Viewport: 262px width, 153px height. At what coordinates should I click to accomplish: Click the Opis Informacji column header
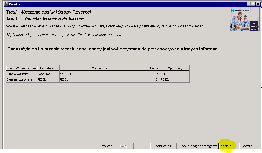point(101,68)
